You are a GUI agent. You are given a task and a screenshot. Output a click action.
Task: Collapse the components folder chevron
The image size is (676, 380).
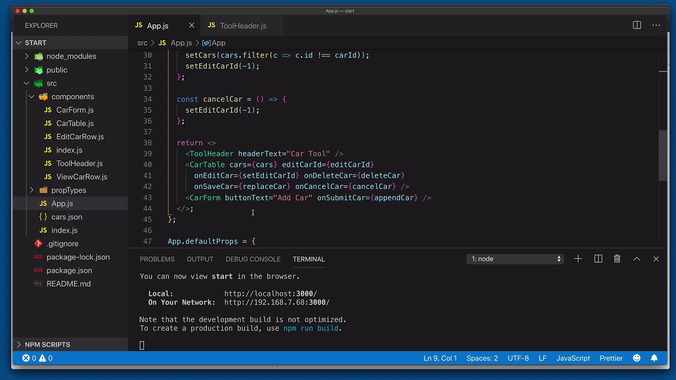(x=32, y=97)
